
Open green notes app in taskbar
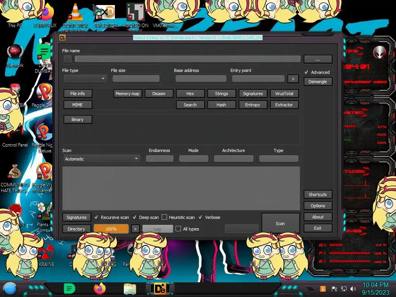click(x=69, y=288)
